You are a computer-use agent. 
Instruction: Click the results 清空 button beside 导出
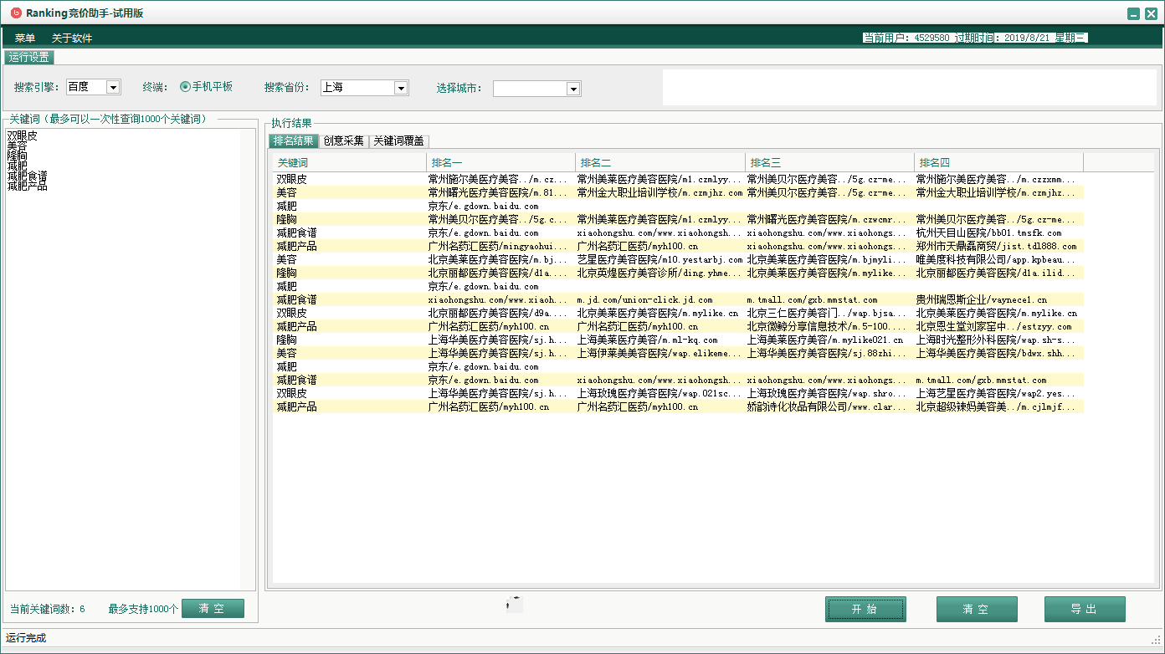(977, 609)
